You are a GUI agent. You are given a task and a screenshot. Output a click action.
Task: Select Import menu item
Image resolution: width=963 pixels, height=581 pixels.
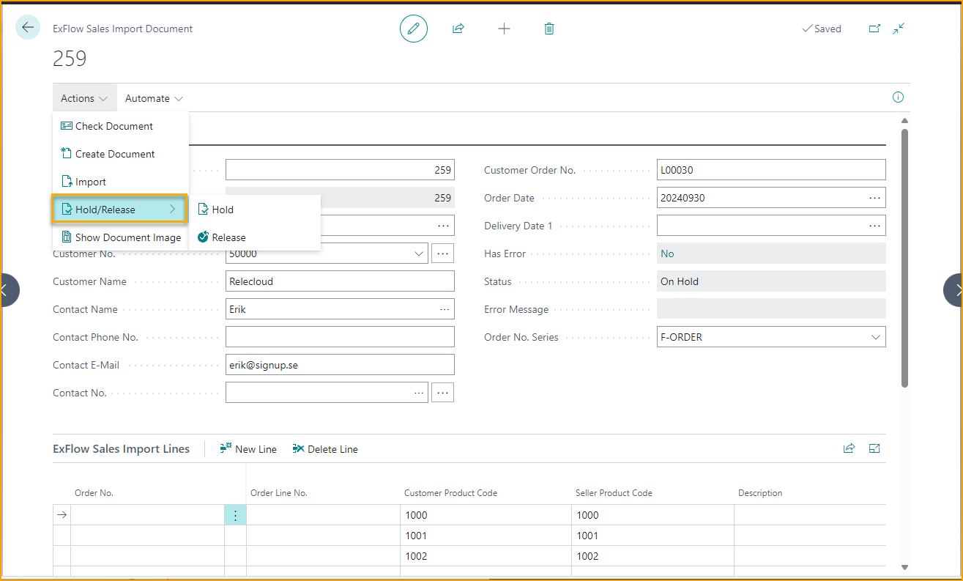click(121, 182)
